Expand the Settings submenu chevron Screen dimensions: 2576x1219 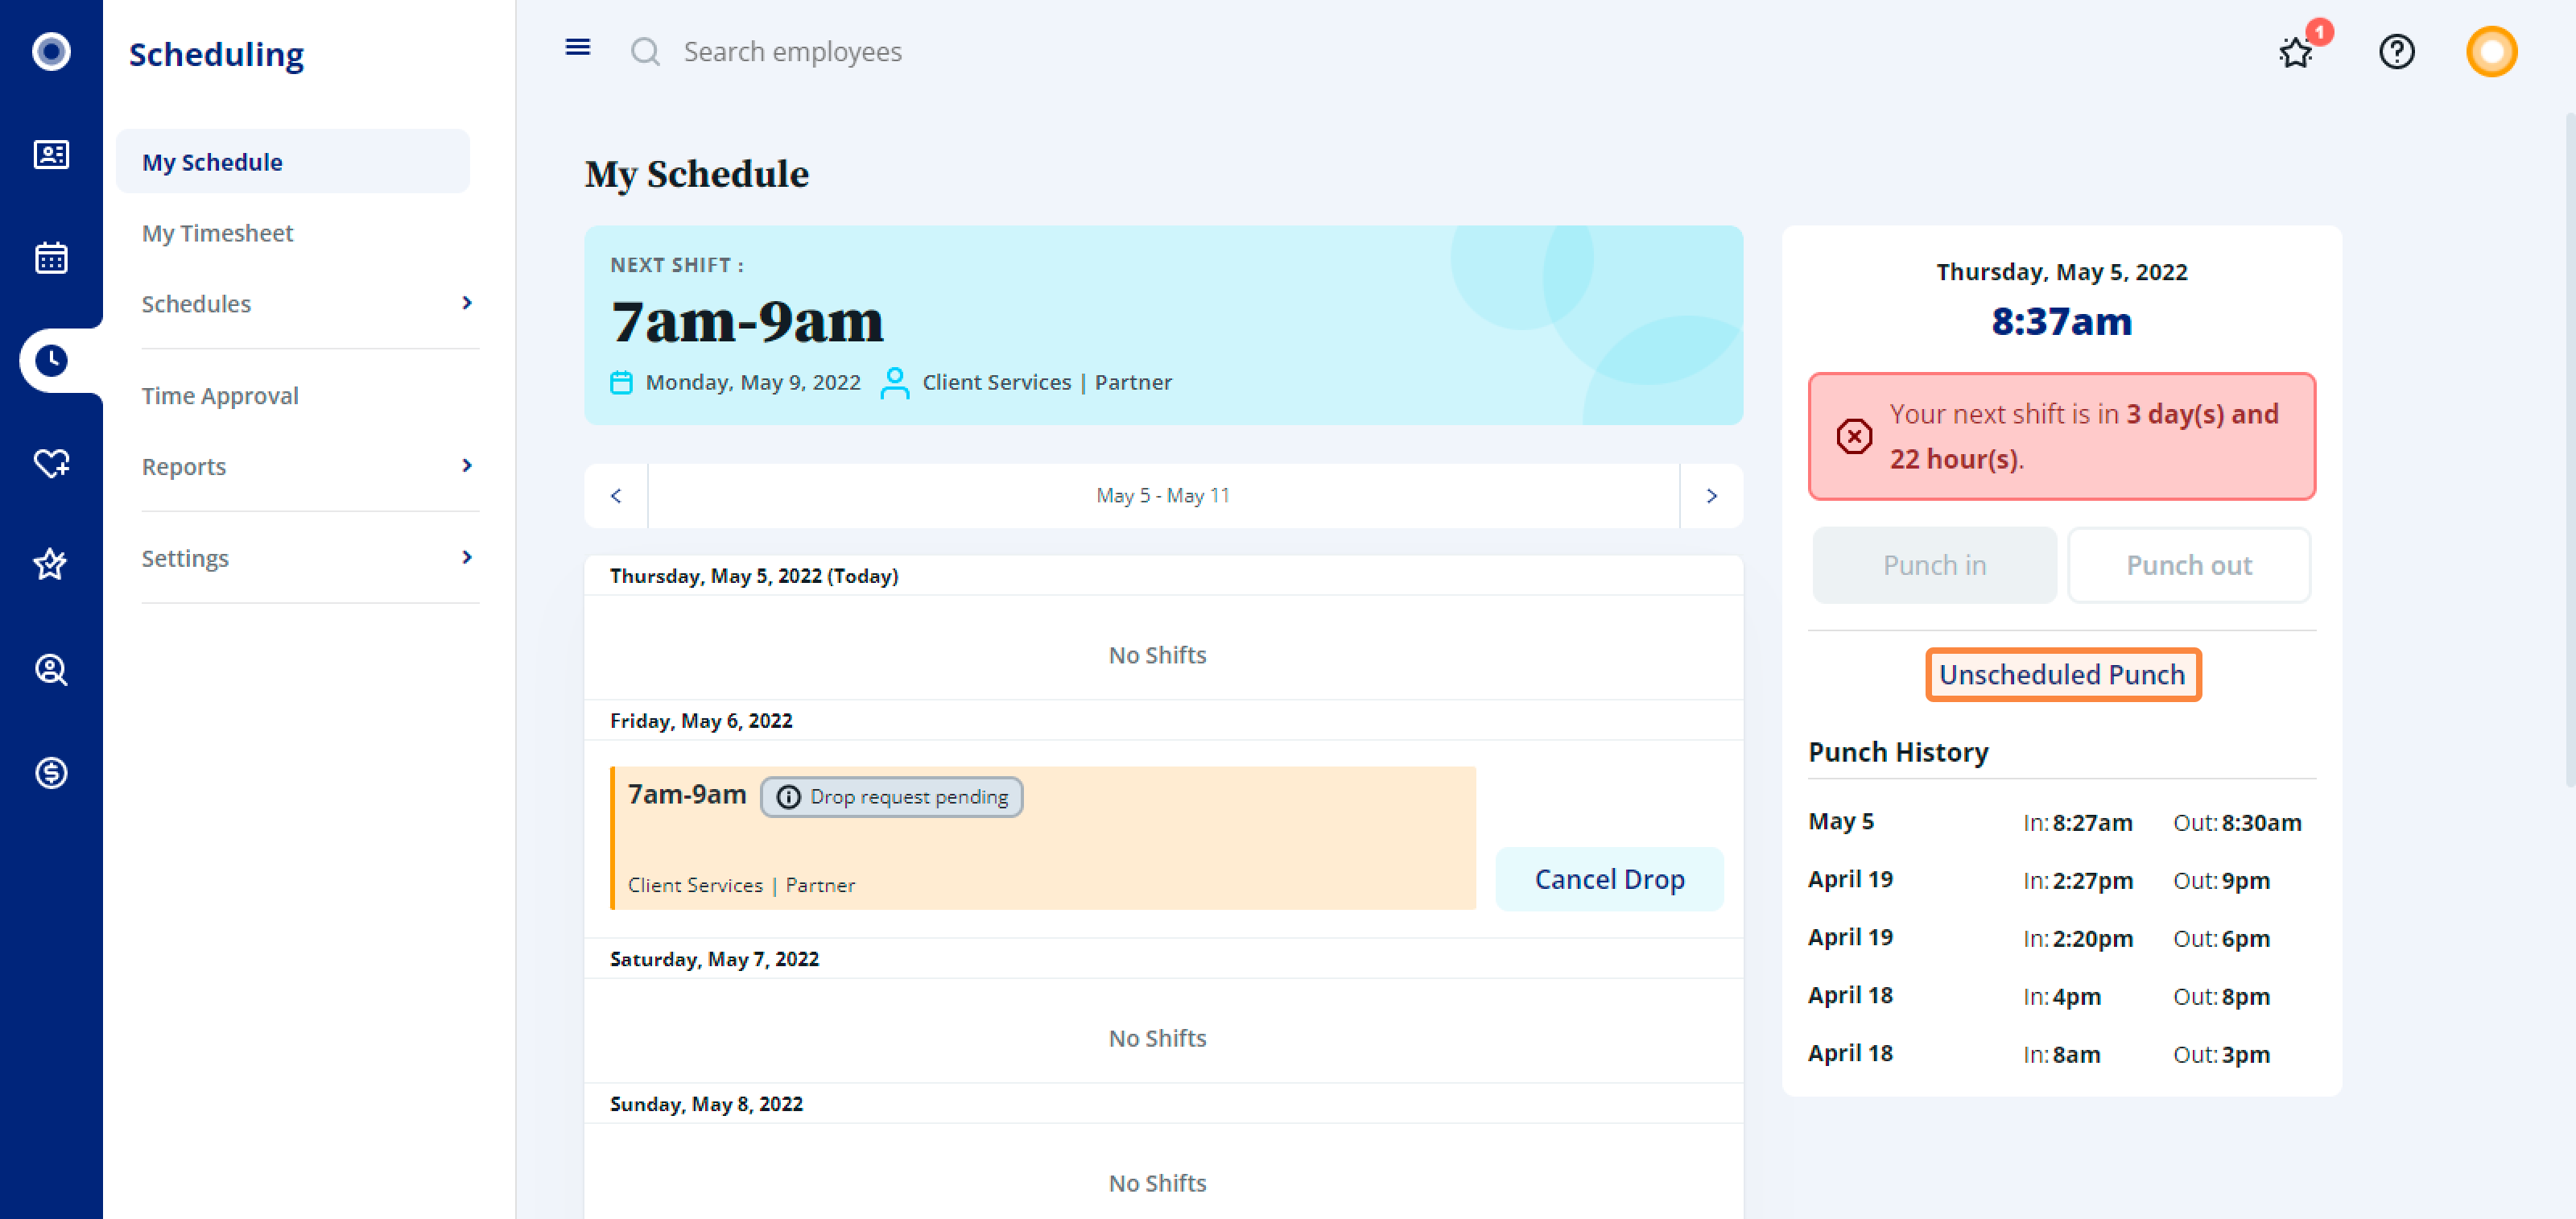(467, 558)
